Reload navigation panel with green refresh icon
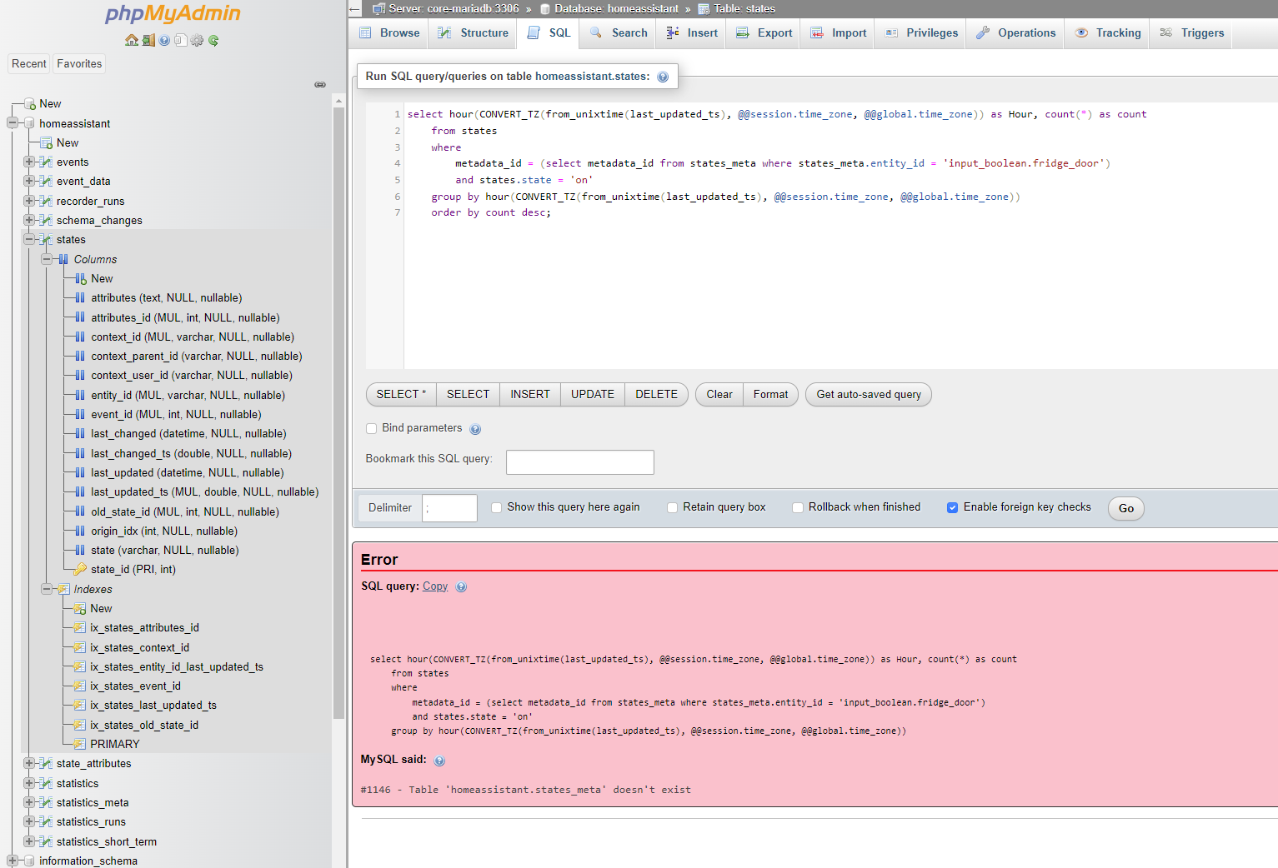This screenshot has width=1278, height=868. coord(213,40)
